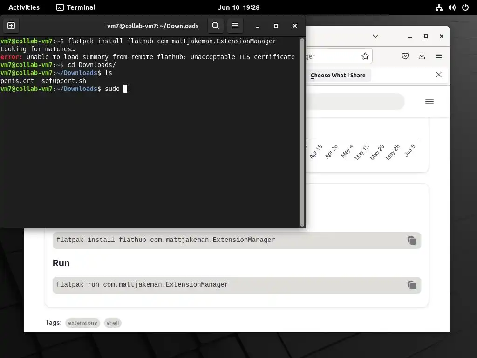Click the network status icon
Image resolution: width=477 pixels, height=358 pixels.
(439, 7)
